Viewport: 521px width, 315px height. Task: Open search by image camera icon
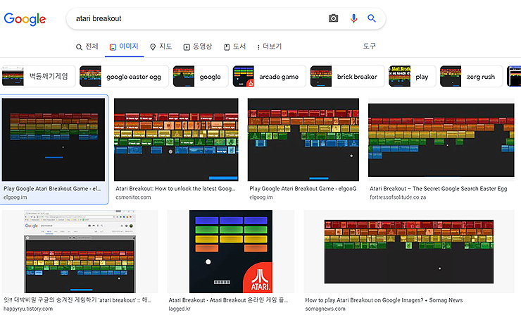pos(333,18)
